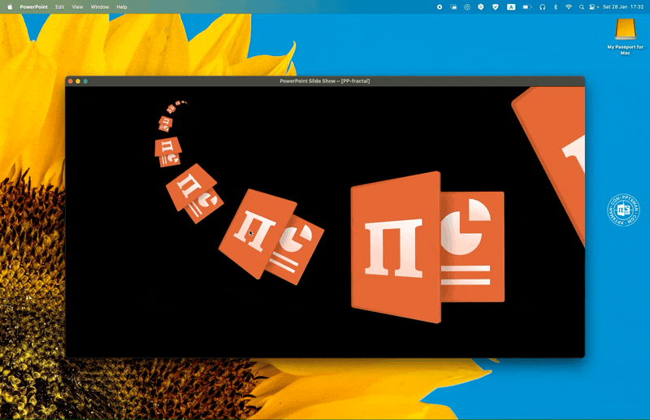Click the date and time Sat 28 Jan
Viewport: 650px width, 420px height.
(622, 7)
